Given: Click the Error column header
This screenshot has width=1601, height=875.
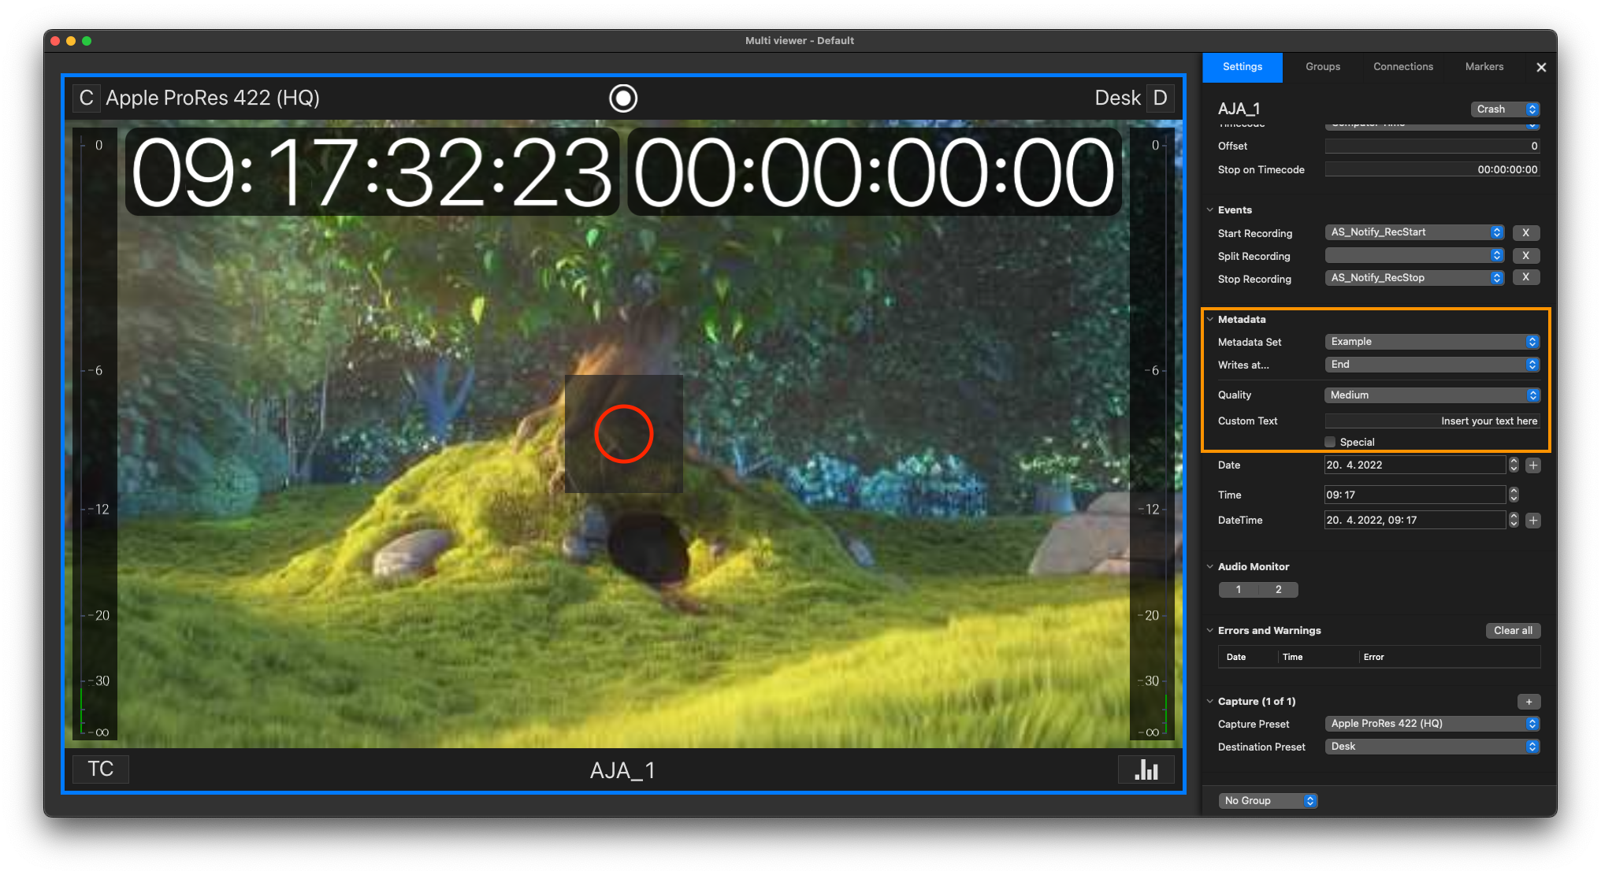Looking at the screenshot, I should [x=1373, y=658].
